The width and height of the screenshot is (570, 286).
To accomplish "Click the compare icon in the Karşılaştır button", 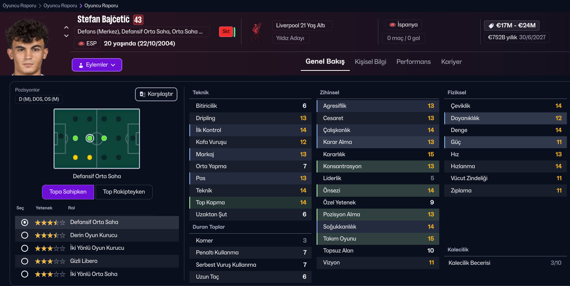I will click(143, 94).
